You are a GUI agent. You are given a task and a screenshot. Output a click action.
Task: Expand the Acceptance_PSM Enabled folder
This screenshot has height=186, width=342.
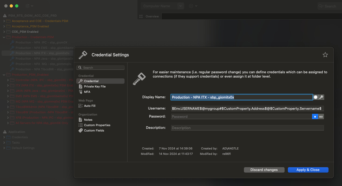coord(4,26)
